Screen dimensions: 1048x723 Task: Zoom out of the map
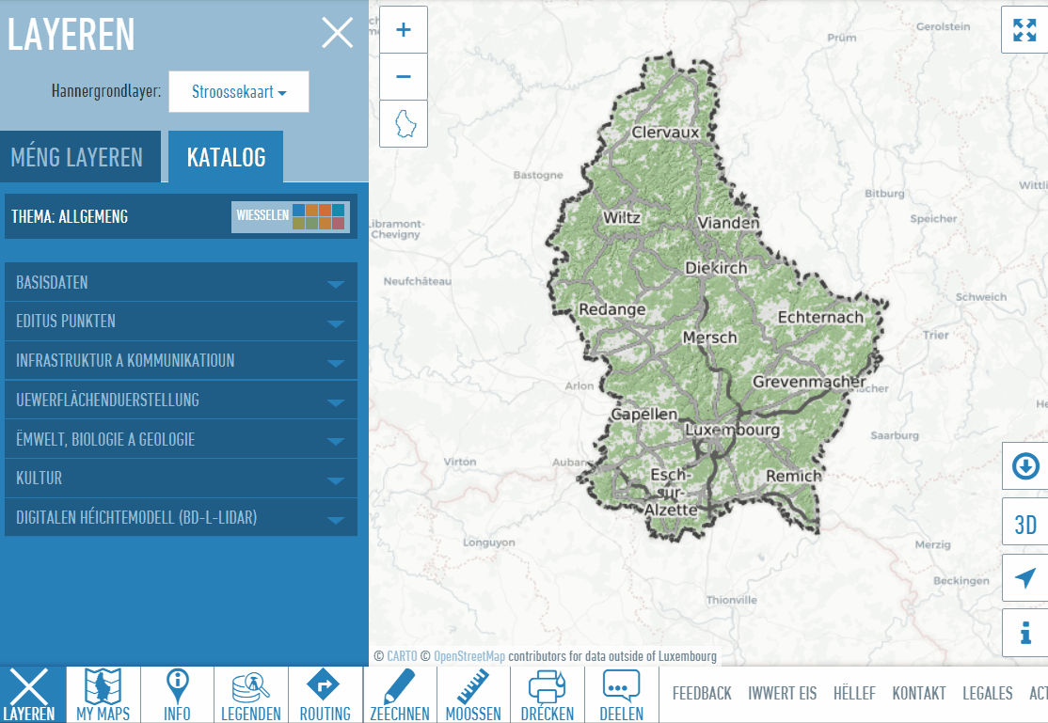(x=404, y=76)
